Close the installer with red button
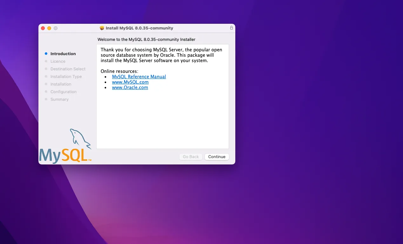Viewport: 403px width, 244px height. pyautogui.click(x=43, y=28)
